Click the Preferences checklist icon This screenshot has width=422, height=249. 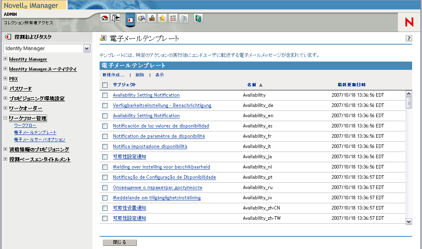[x=173, y=18]
